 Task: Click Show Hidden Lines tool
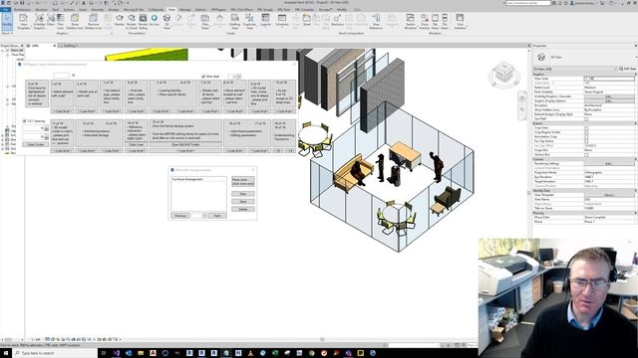tap(75, 22)
